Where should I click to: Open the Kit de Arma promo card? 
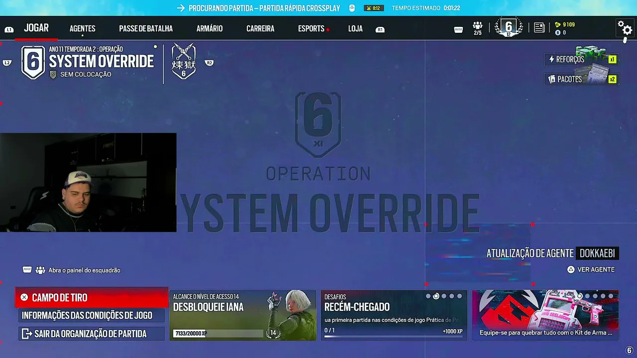pos(545,315)
